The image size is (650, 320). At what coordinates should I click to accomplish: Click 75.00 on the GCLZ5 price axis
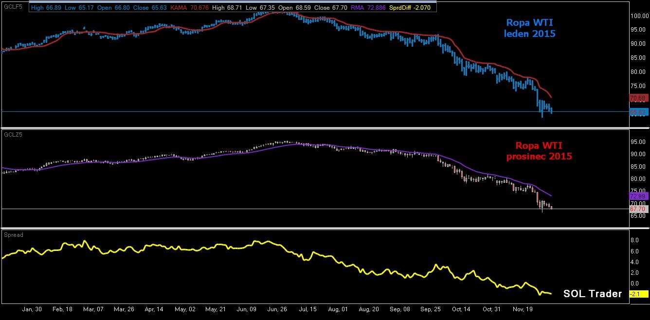(x=638, y=191)
